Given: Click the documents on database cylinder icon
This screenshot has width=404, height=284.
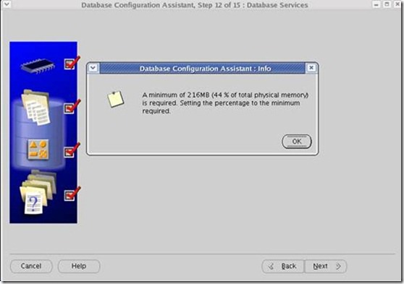Looking at the screenshot, I should click(35, 107).
